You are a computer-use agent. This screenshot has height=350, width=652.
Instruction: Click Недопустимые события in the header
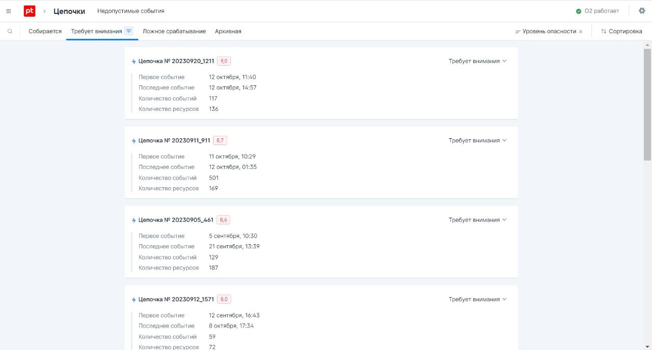tap(131, 11)
